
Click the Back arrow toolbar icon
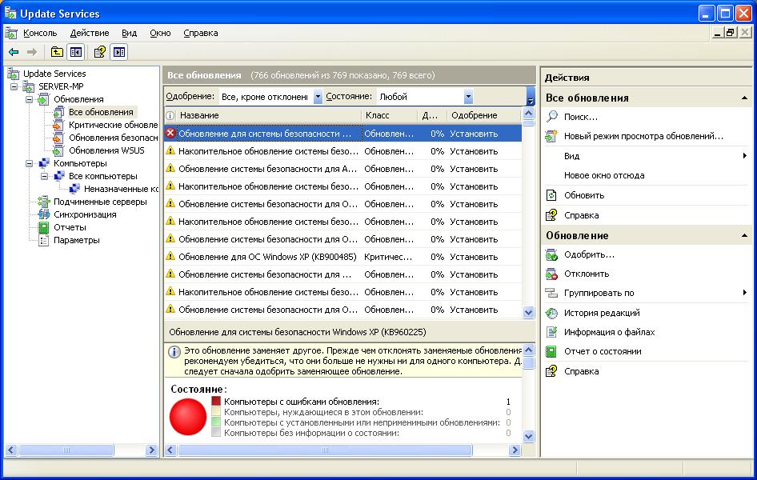point(14,52)
